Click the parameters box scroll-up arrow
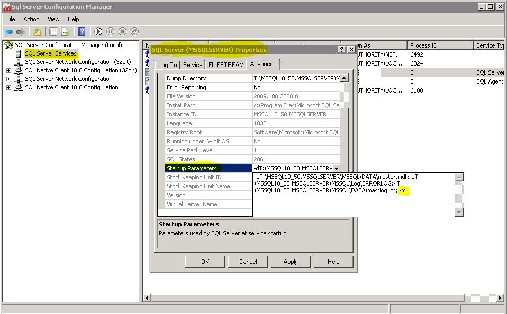This screenshot has height=314, width=507. (459, 177)
